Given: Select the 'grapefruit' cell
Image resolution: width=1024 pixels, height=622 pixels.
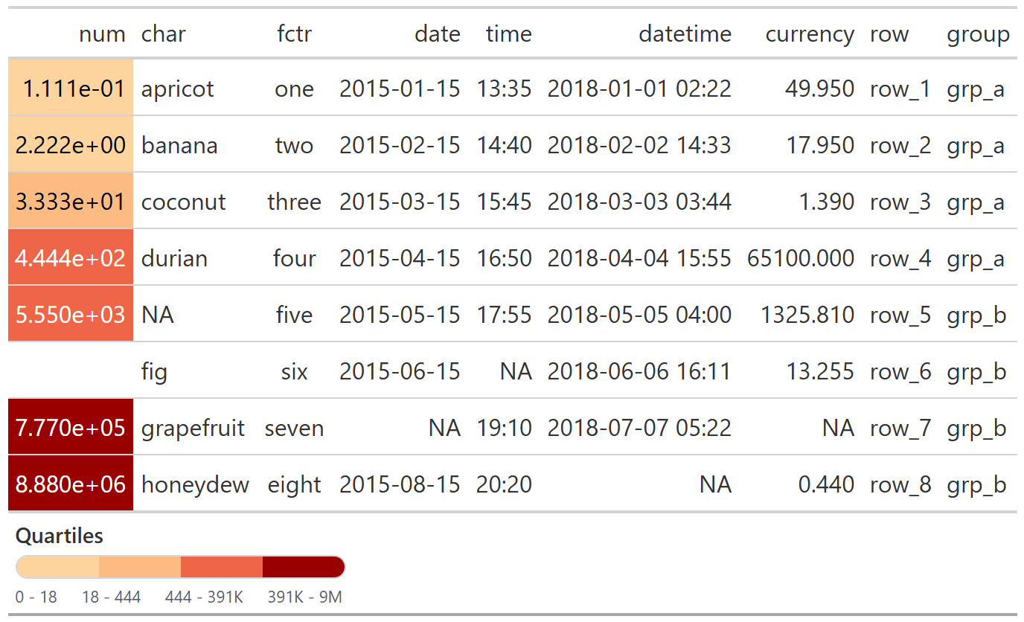Looking at the screenshot, I should point(193,428).
